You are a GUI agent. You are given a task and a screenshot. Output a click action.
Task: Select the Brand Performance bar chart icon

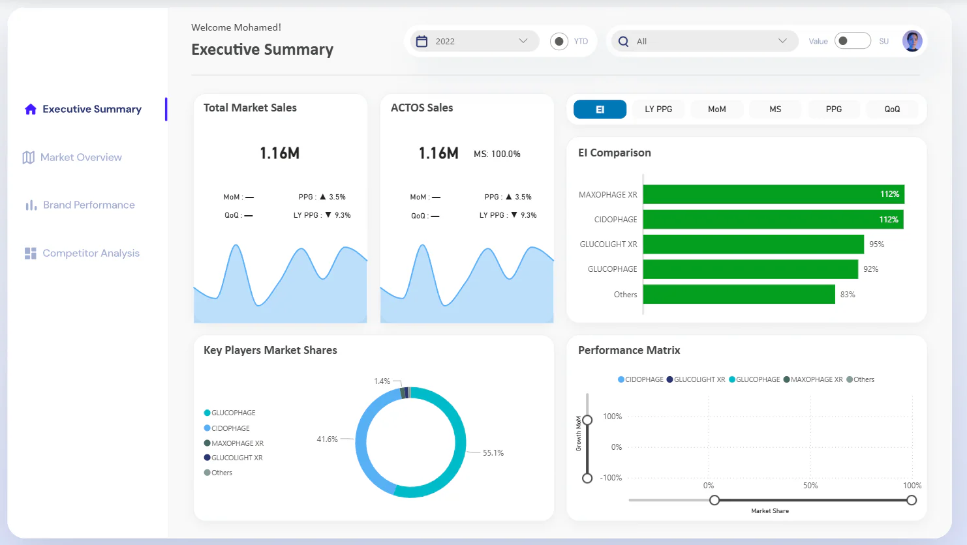pyautogui.click(x=31, y=205)
